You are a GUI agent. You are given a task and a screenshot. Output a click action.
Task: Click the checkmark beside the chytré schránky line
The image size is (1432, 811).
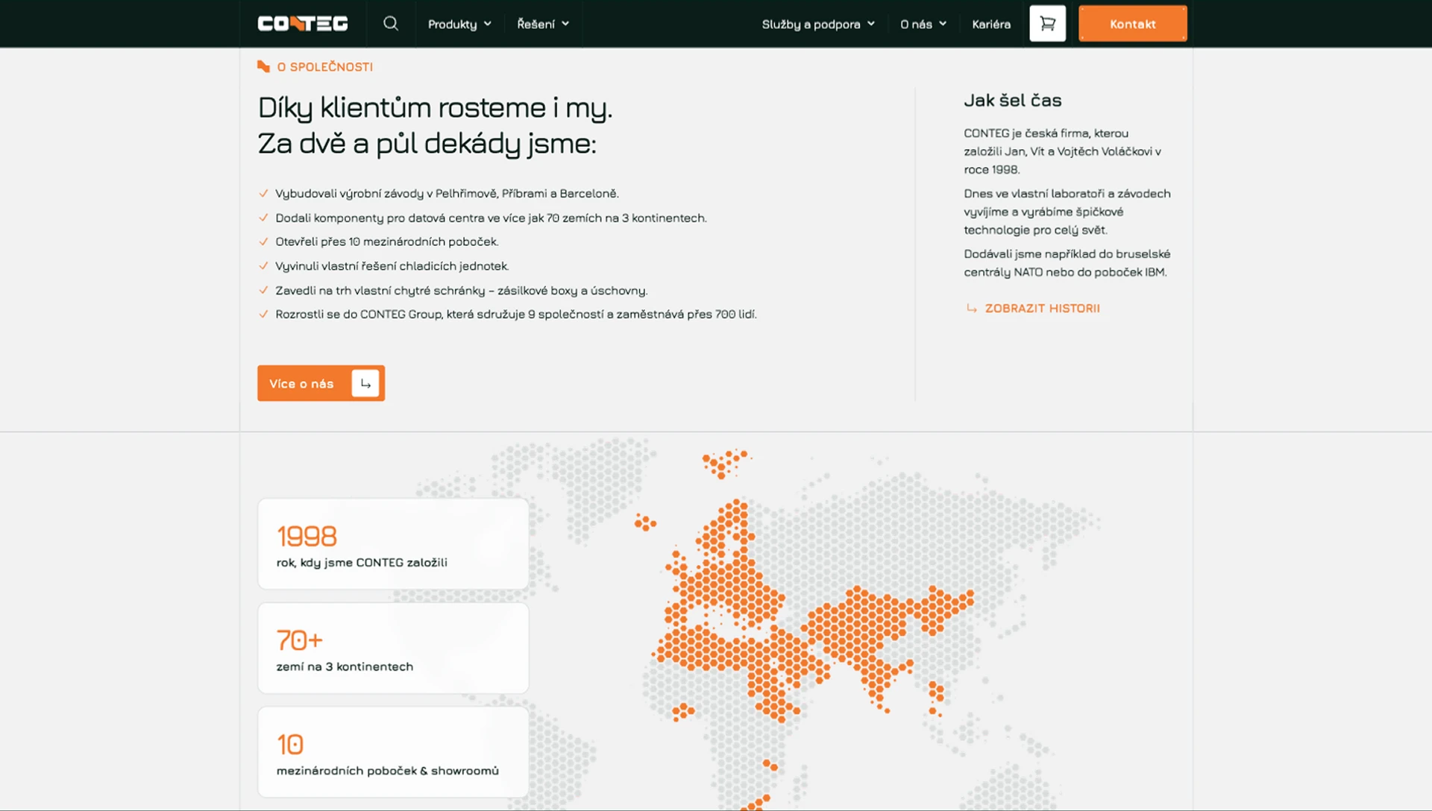(x=263, y=290)
